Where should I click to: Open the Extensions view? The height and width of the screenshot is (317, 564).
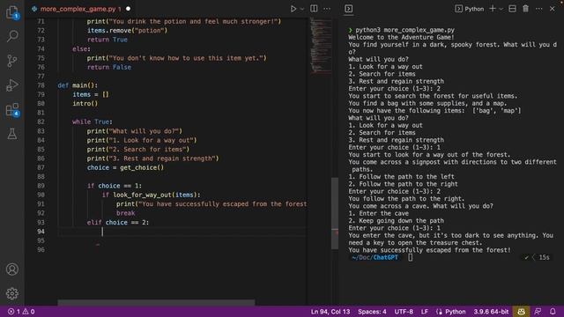pyautogui.click(x=12, y=110)
